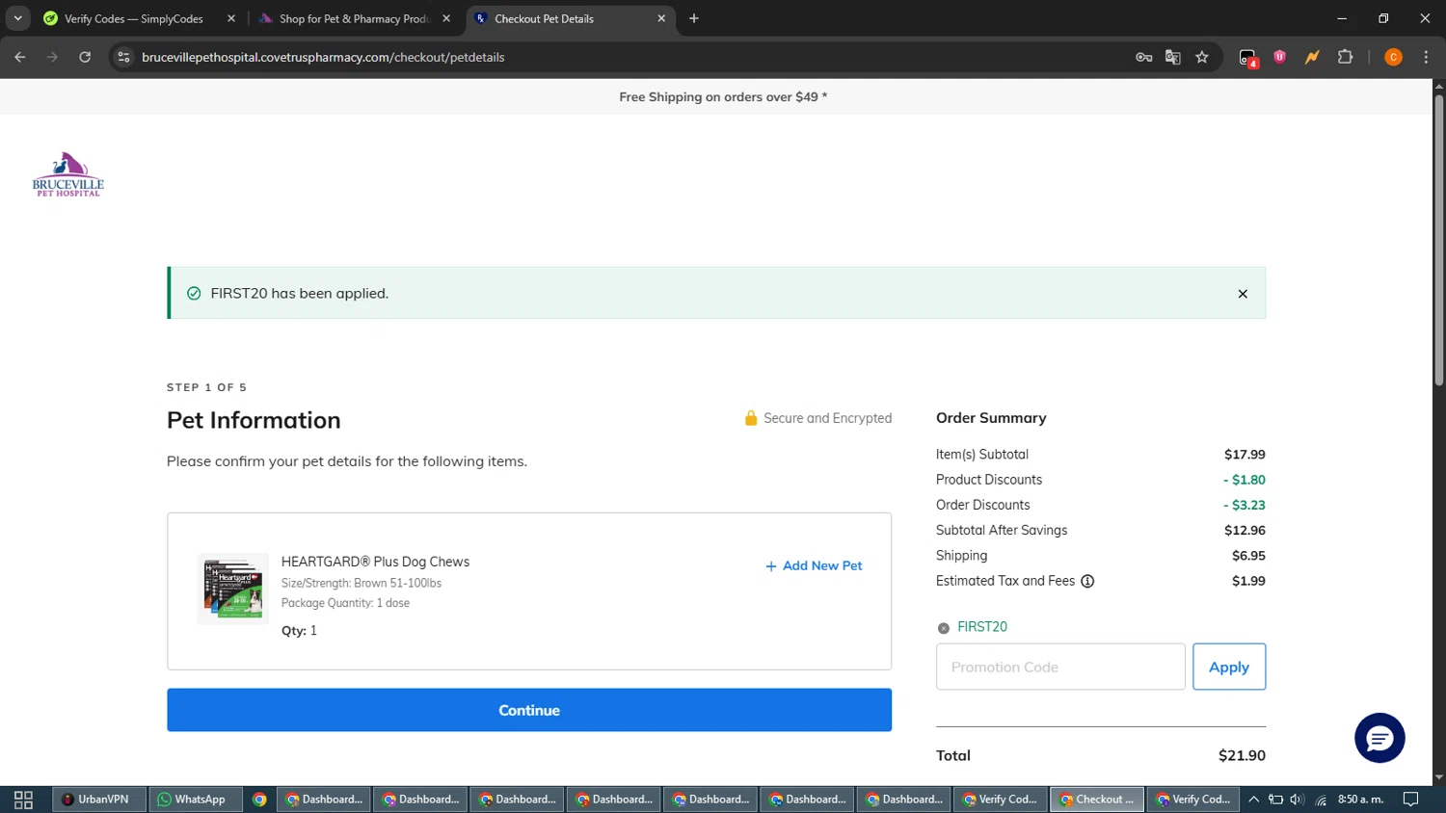Viewport: 1446px width, 813px height.
Task: Go forward to the next page
Action: pos(52,57)
